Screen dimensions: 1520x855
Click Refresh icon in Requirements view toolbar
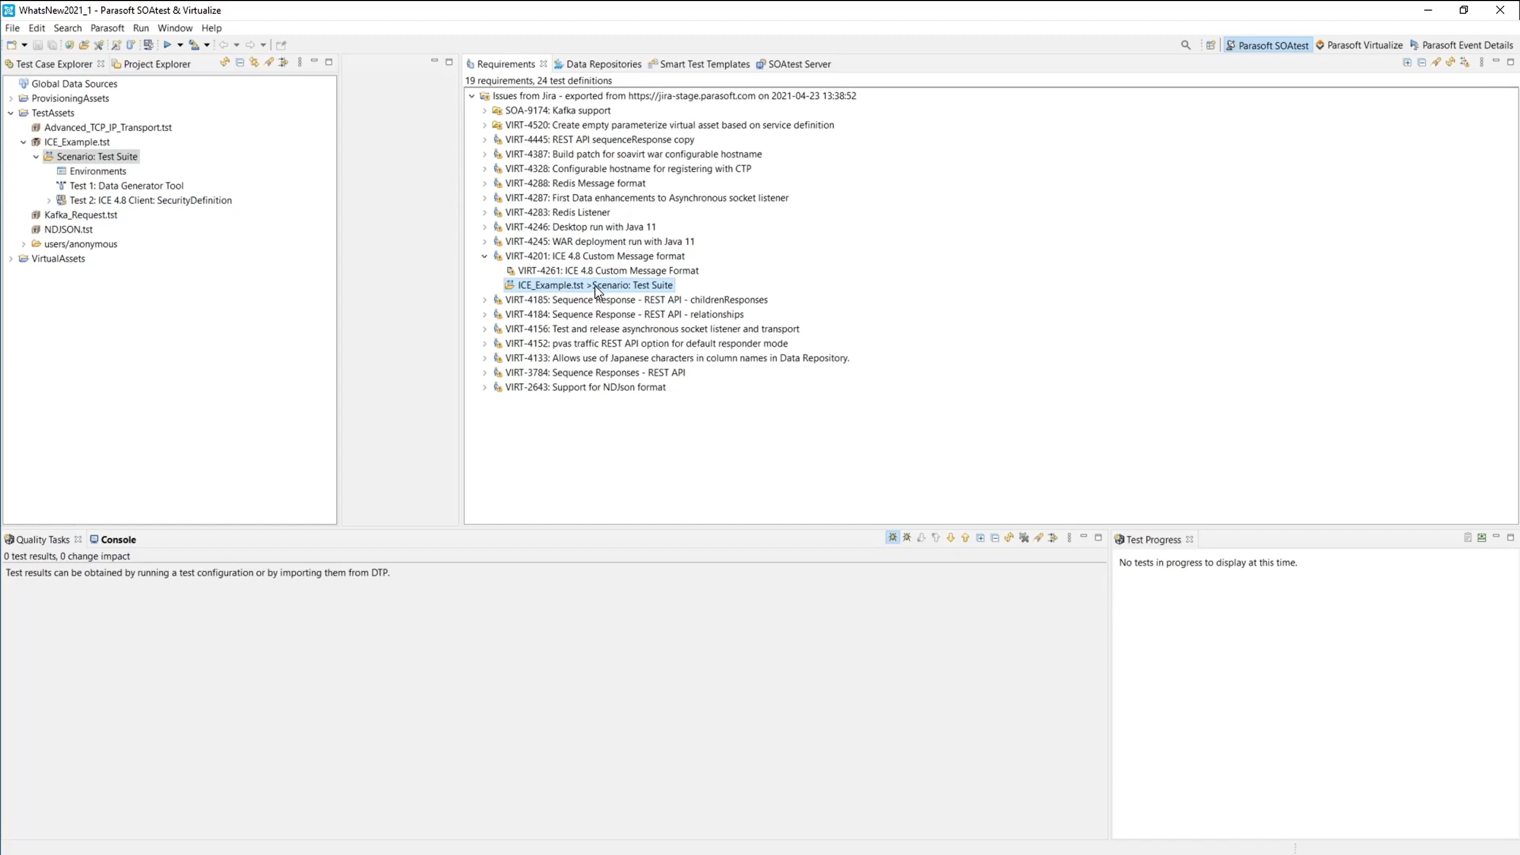pyautogui.click(x=1450, y=63)
